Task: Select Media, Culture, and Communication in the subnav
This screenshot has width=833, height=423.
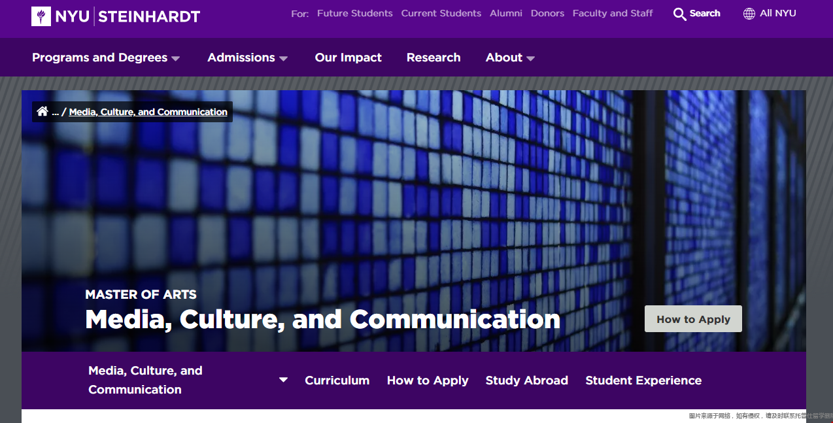Action: tap(145, 380)
